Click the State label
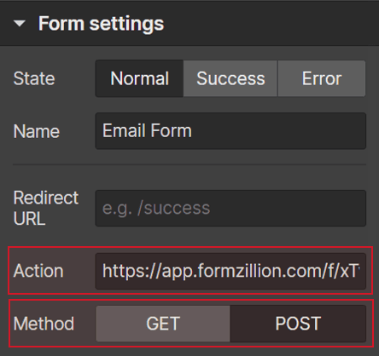 34,78
